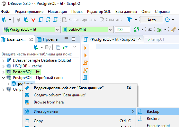
Task: Open the Файл menu
Action: pos(5,12)
